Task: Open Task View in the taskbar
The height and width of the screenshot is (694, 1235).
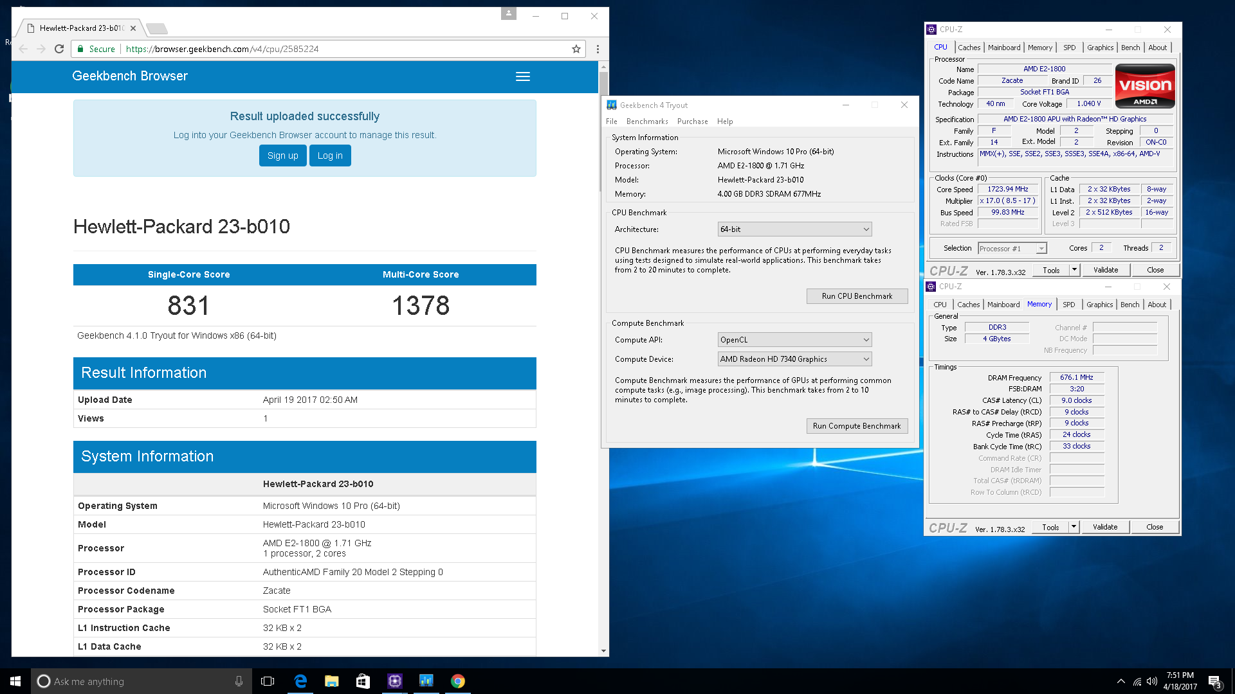Action: 268,681
